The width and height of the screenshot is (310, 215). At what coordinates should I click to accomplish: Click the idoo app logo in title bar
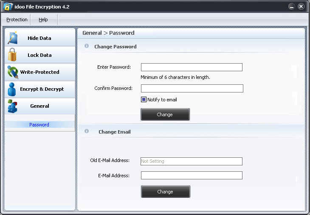pos(8,6)
